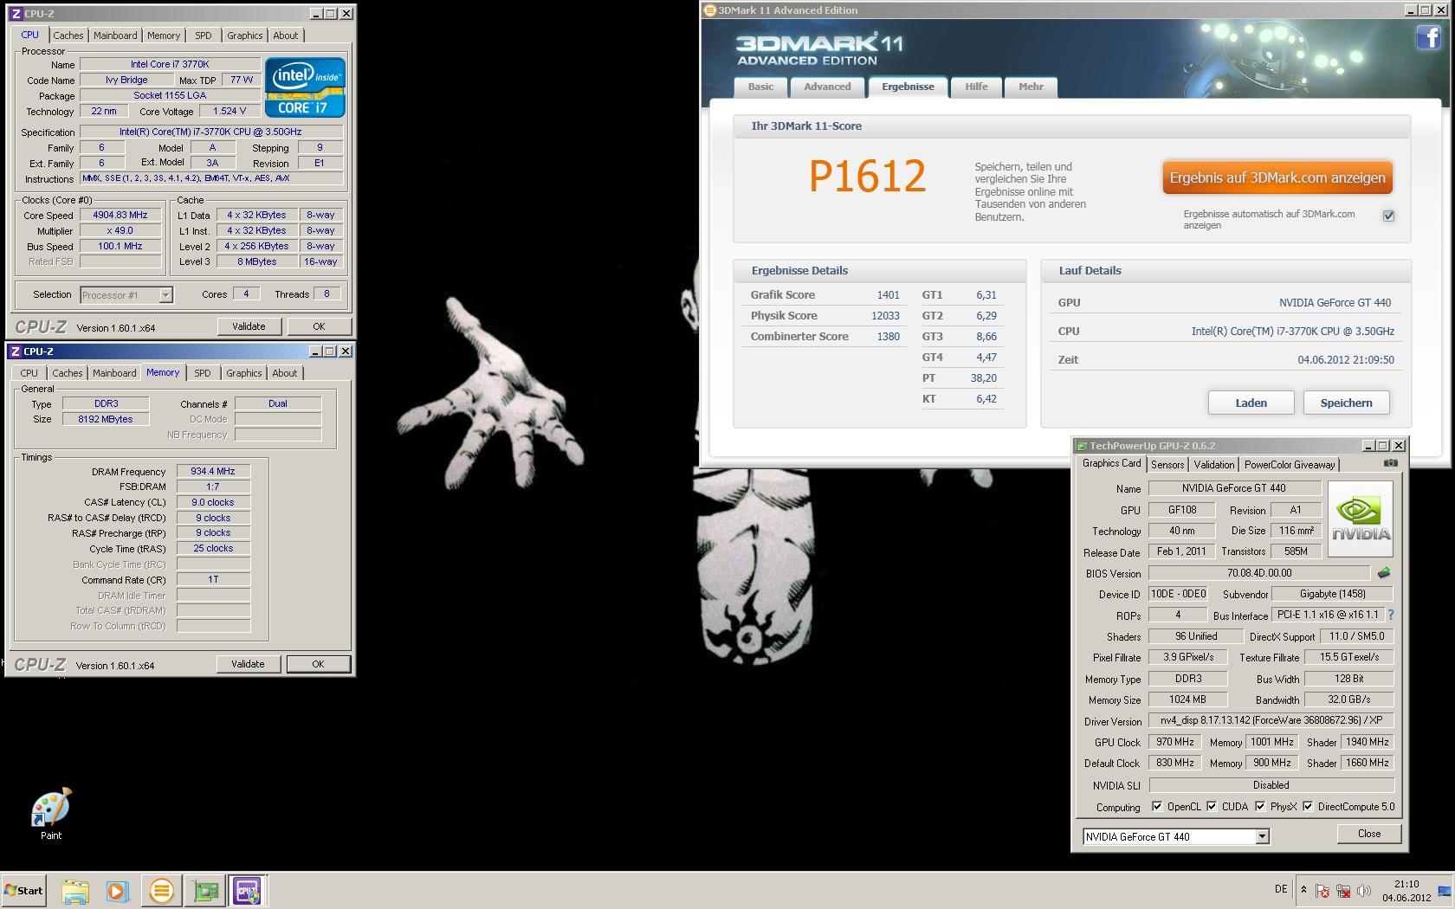Click the Core Speed 4904.83 MHz field

120,216
